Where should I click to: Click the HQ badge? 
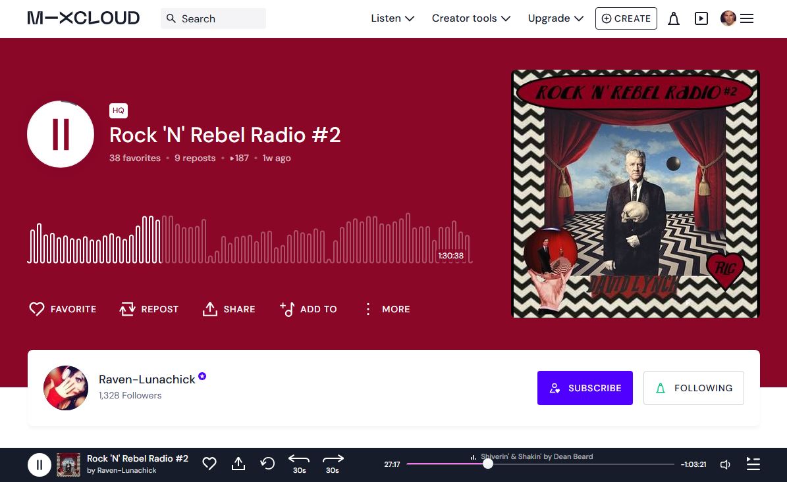pyautogui.click(x=119, y=110)
